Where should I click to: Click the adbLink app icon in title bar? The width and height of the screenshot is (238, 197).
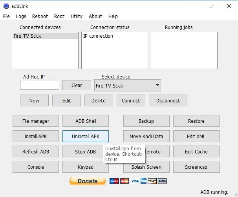click(x=6, y=6)
